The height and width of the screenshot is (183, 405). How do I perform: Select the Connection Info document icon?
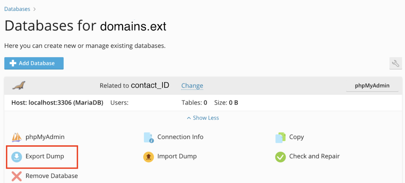[x=148, y=137]
